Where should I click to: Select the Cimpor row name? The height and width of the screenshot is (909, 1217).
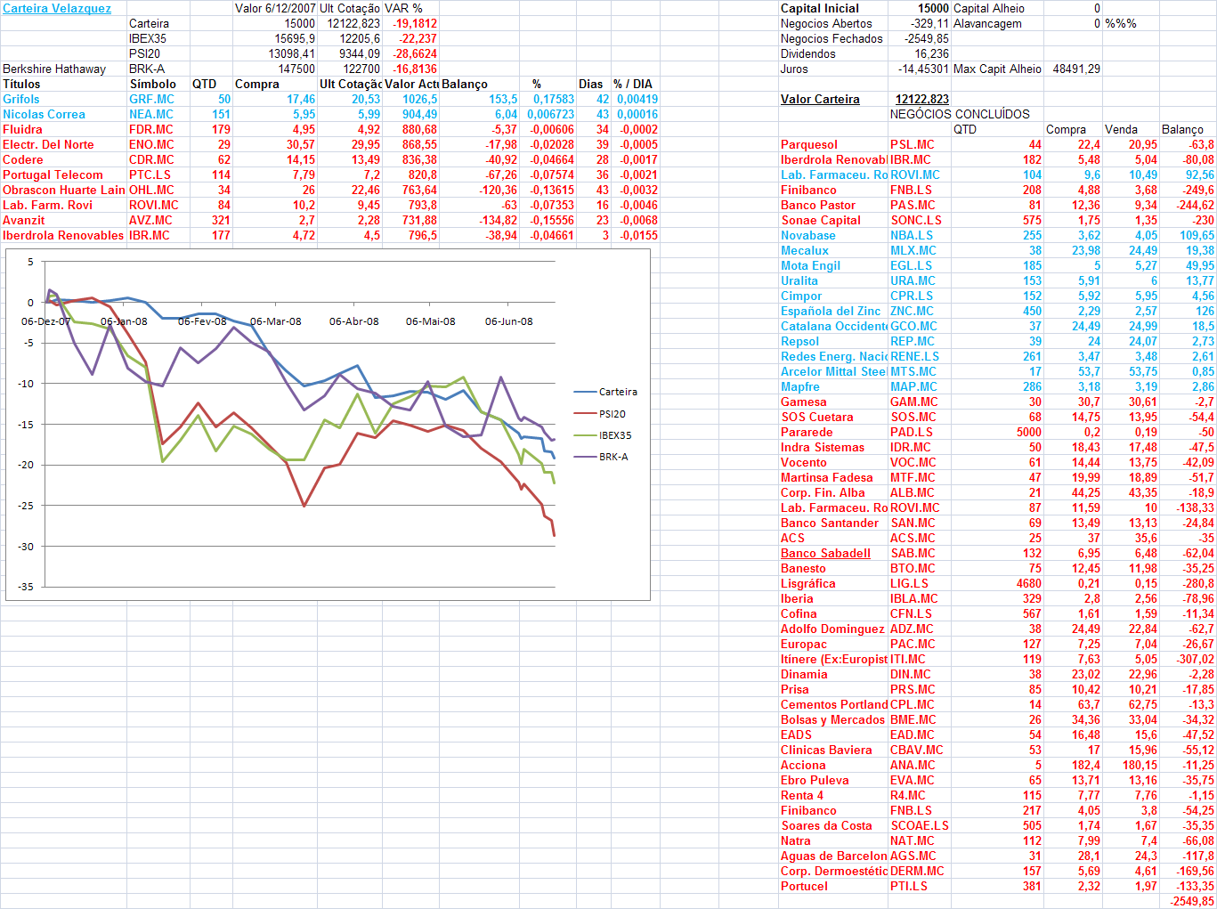click(801, 296)
